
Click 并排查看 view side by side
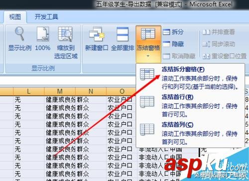click(219, 32)
